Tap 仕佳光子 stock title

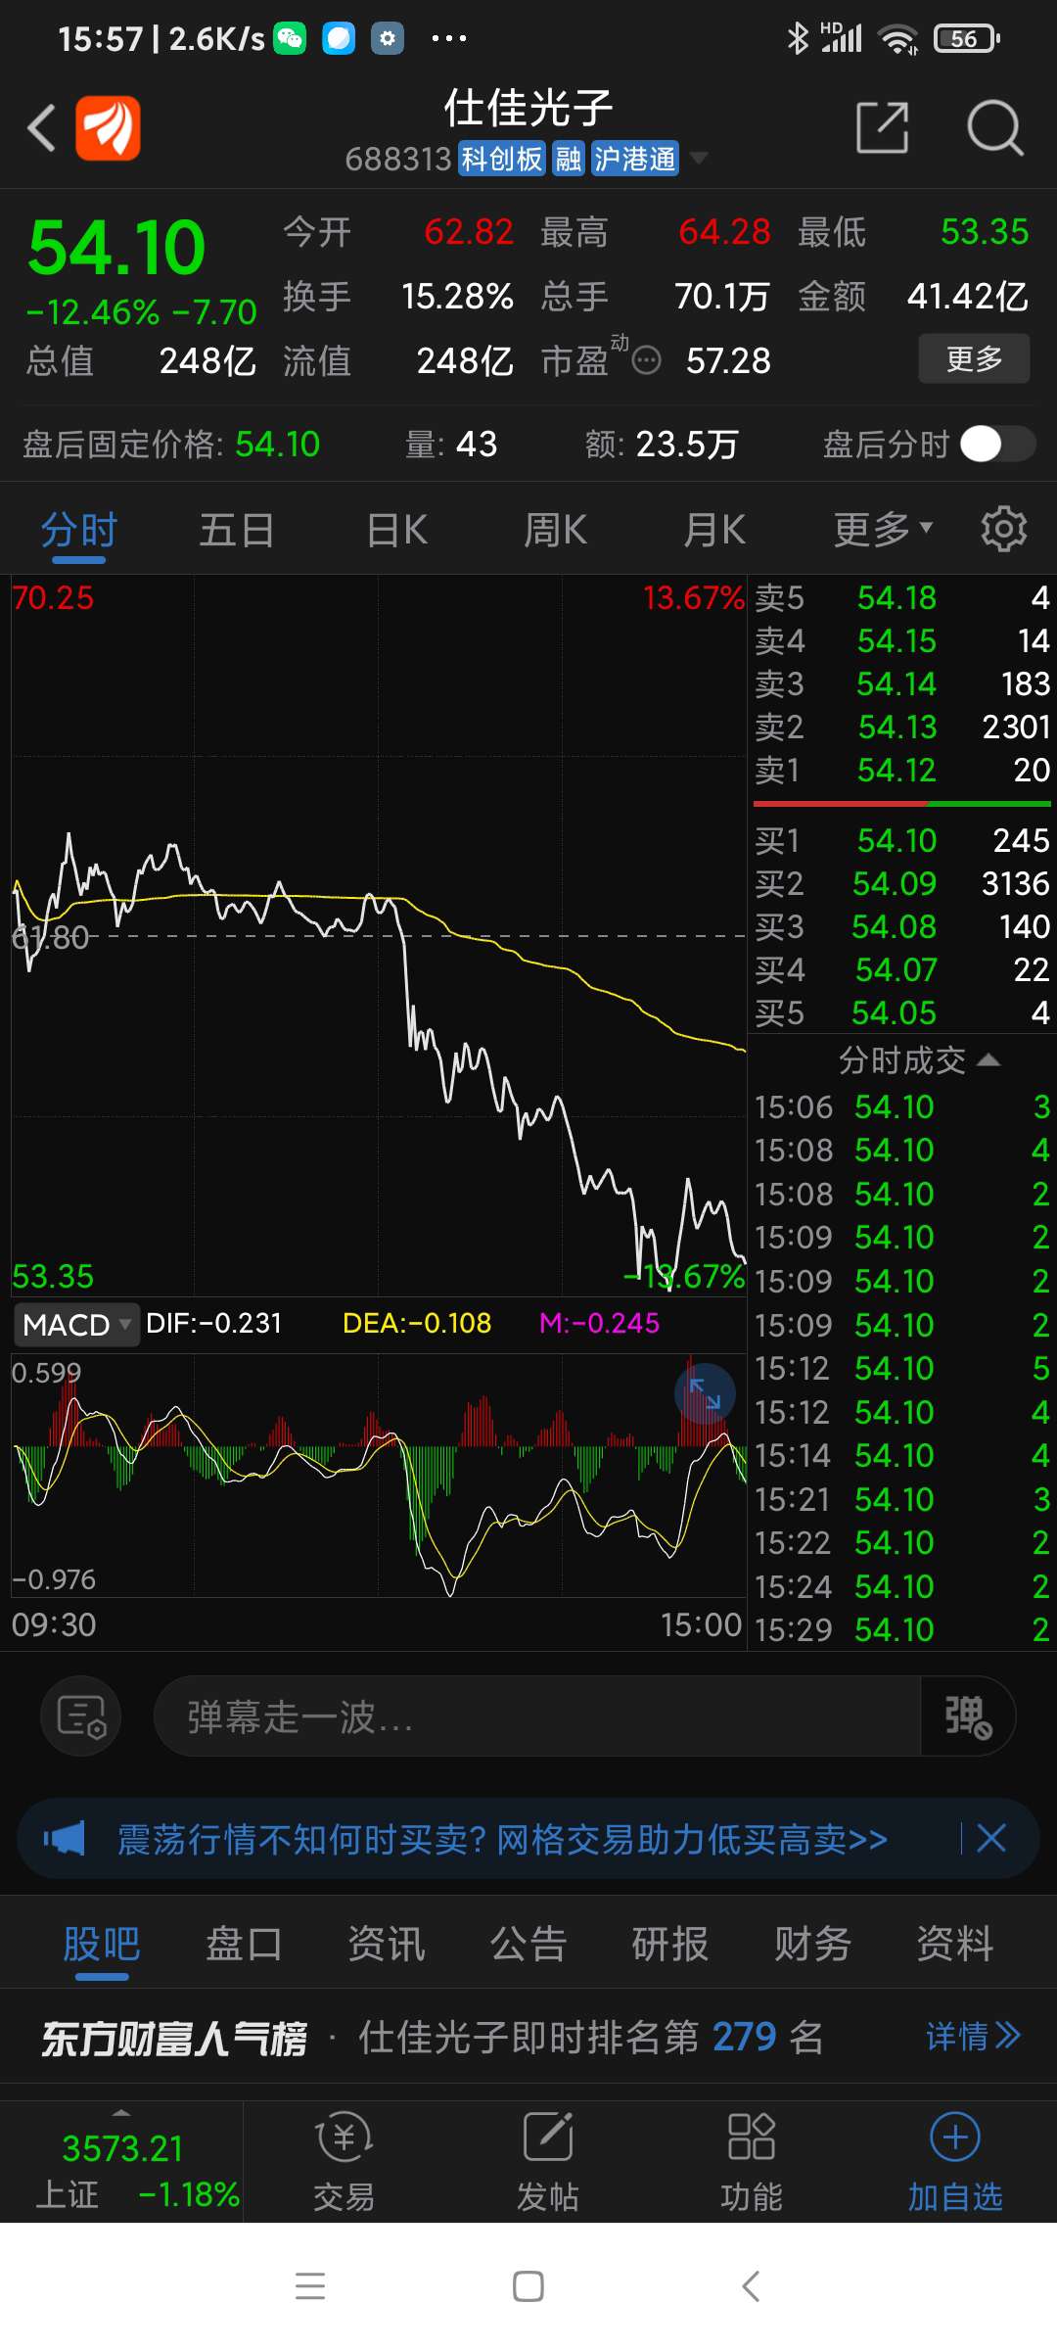pyautogui.click(x=528, y=108)
